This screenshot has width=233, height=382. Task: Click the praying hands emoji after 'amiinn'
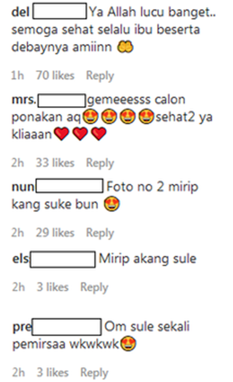pos(125,47)
